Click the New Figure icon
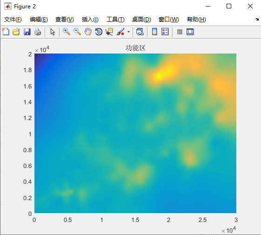 tap(6, 32)
